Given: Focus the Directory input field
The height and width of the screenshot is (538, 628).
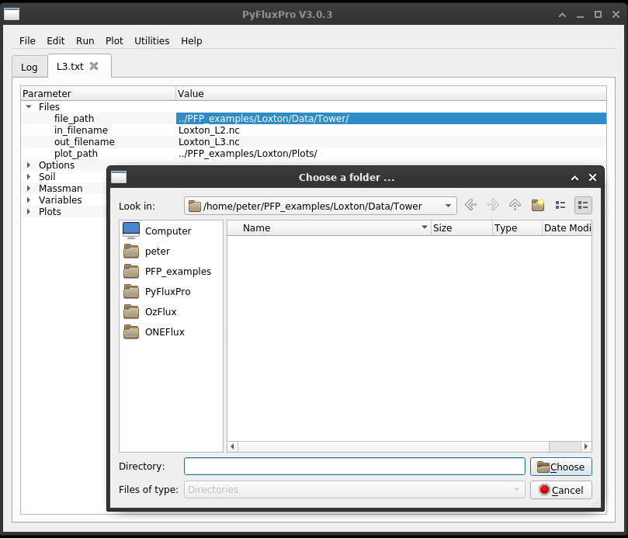Looking at the screenshot, I should (355, 467).
